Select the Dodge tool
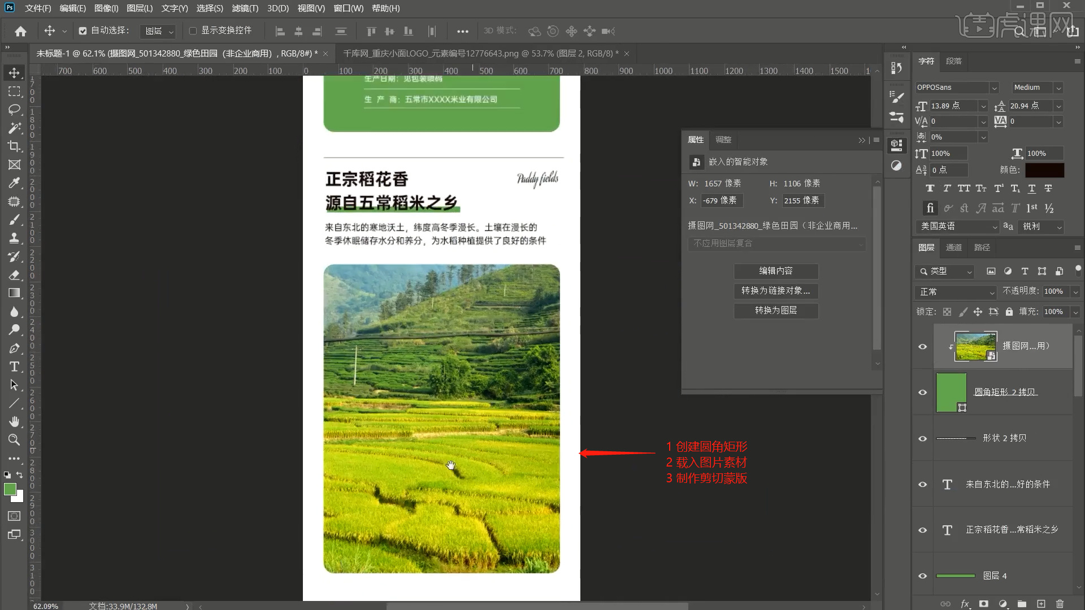This screenshot has height=610, width=1085. [x=14, y=330]
